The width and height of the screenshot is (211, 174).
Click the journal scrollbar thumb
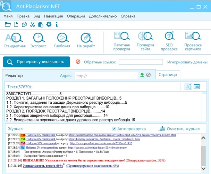click(x=203, y=156)
